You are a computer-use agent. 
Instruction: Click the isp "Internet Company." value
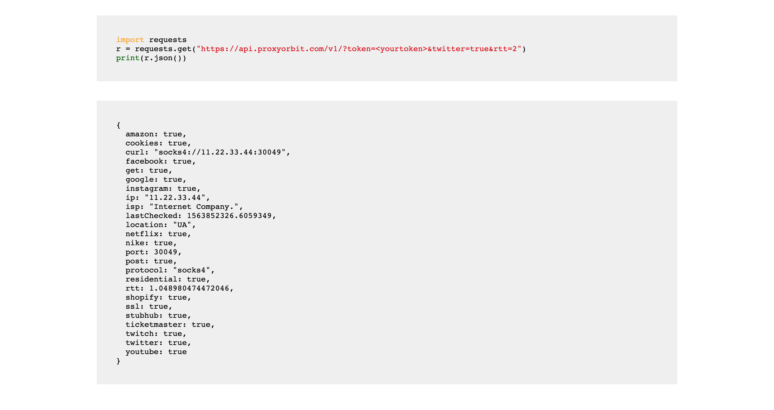pyautogui.click(x=194, y=207)
